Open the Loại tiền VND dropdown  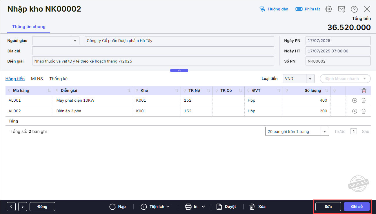310,78
